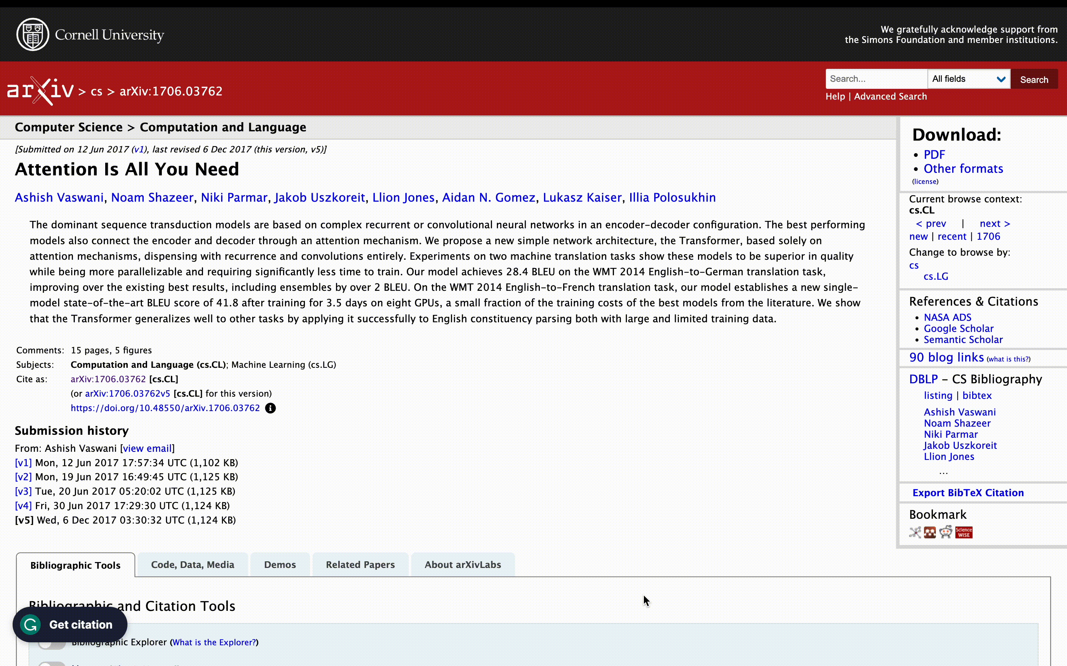Screen dimensions: 1067x666
Task: Click the Bookmark section icons area
Action: 940,532
